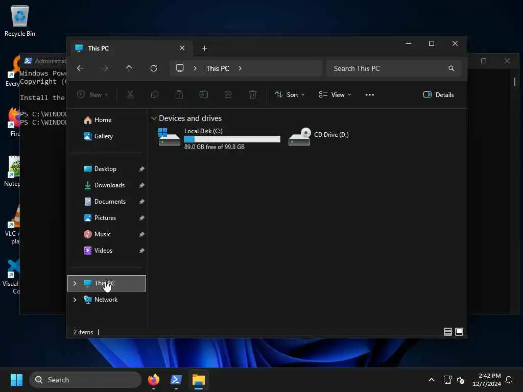Screen dimensions: 523x392
Task: Click the taskbar Search box
Action: [85, 380]
